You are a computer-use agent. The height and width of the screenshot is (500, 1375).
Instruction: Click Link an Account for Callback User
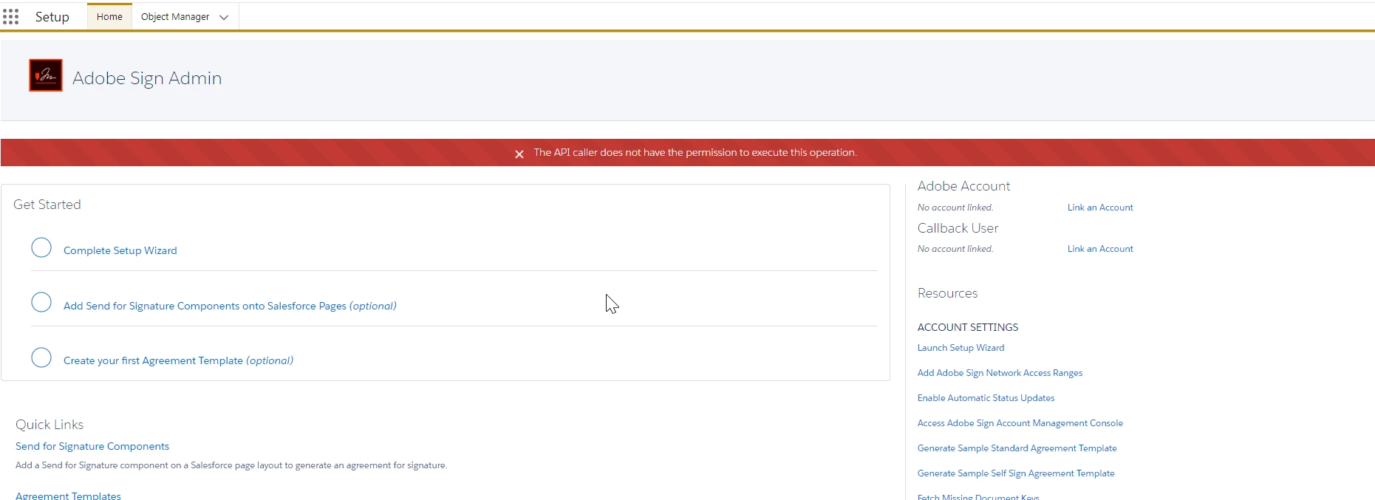click(x=1100, y=249)
